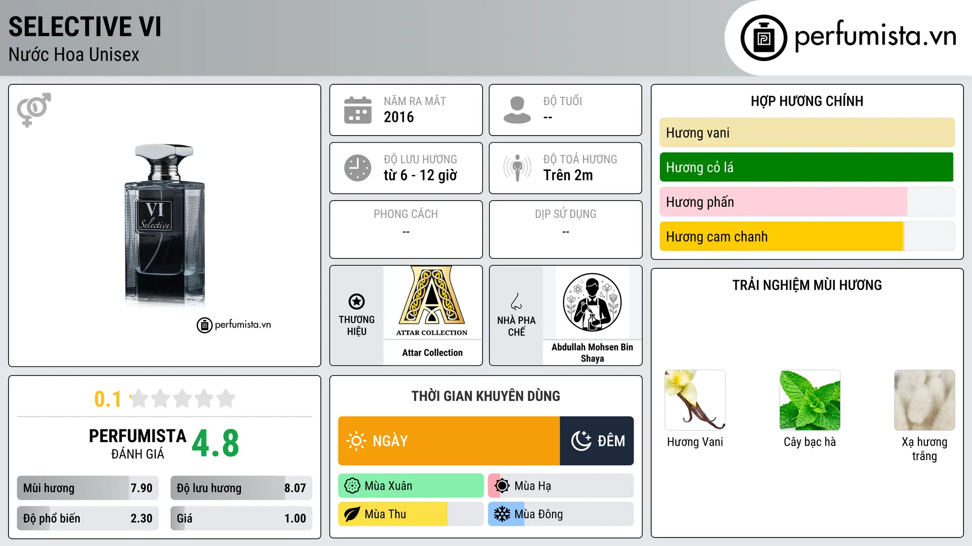Viewport: 972px width, 546px height.
Task: Click the SELECTIVE VI title text
Action: click(85, 27)
